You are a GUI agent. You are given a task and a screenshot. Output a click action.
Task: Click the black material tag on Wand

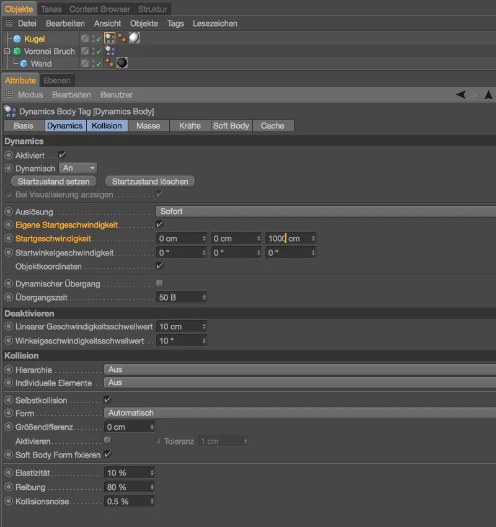pyautogui.click(x=122, y=63)
